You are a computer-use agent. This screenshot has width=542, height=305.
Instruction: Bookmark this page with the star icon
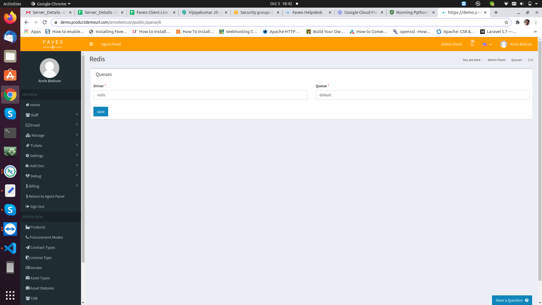click(x=506, y=22)
